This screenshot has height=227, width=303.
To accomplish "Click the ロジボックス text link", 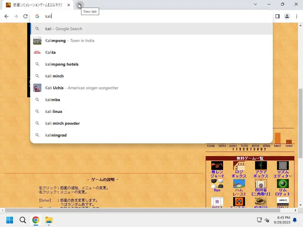I will (239, 174).
